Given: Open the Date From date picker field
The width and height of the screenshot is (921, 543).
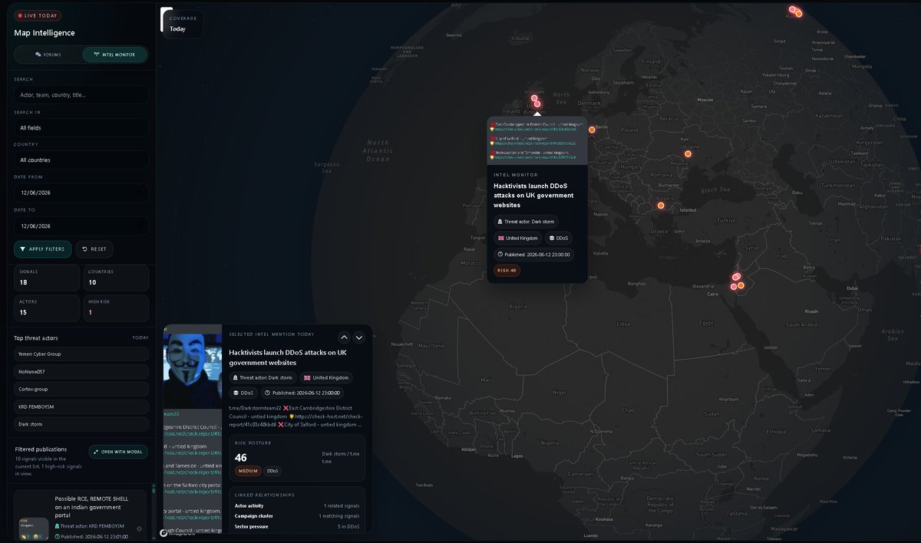Looking at the screenshot, I should (81, 193).
